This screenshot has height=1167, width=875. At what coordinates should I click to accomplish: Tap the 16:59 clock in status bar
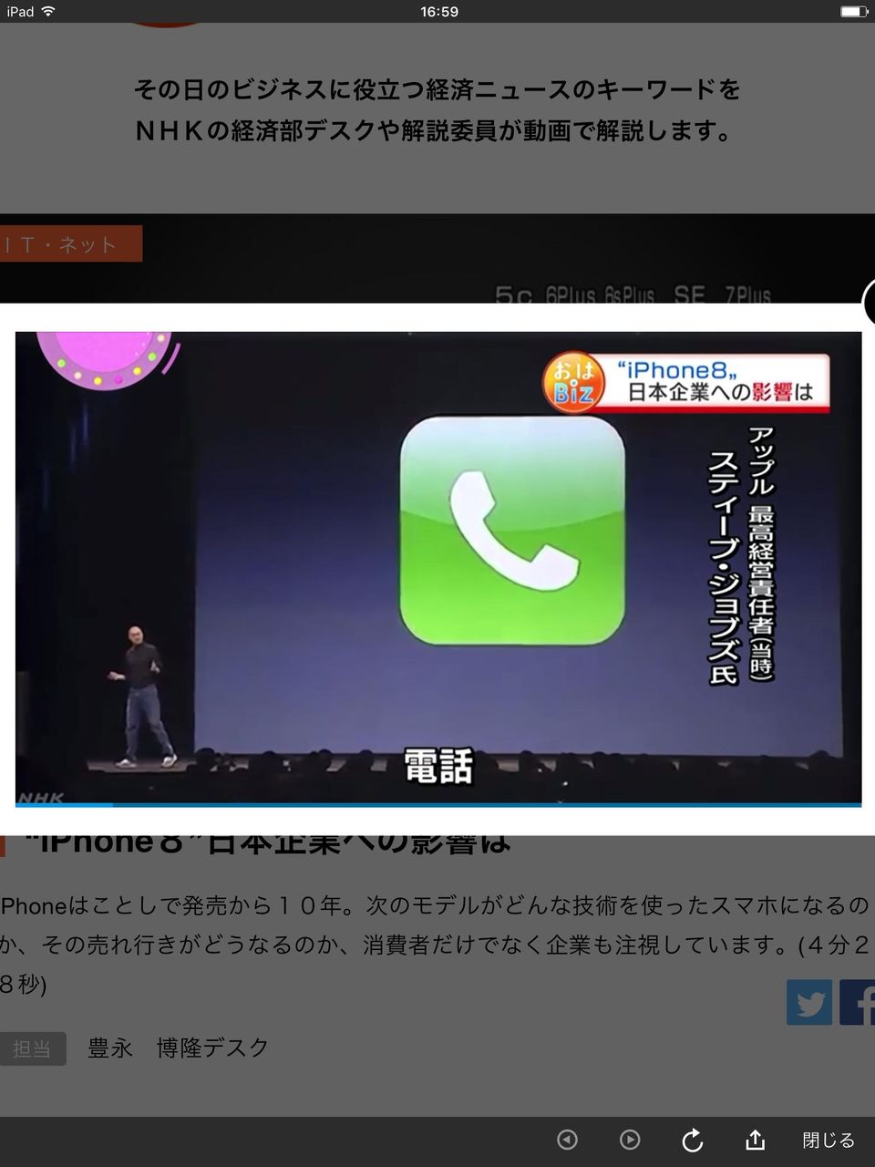click(439, 11)
